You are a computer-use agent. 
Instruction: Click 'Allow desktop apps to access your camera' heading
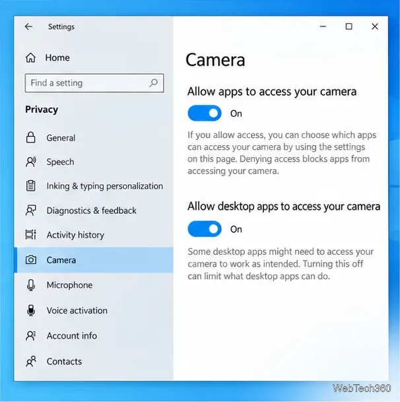tap(284, 207)
